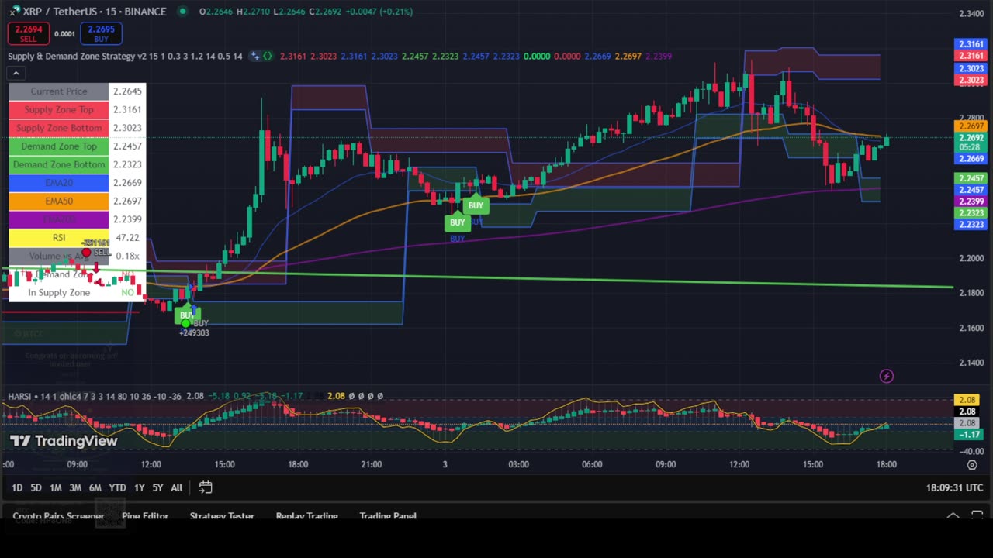993x558 pixels.
Task: Open the Crypto Pairs Screener panel
Action: point(58,515)
